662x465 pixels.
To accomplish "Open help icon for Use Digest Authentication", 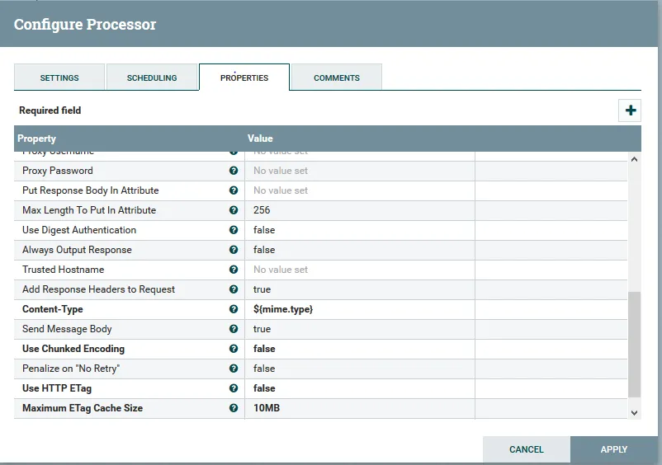I will pos(234,230).
